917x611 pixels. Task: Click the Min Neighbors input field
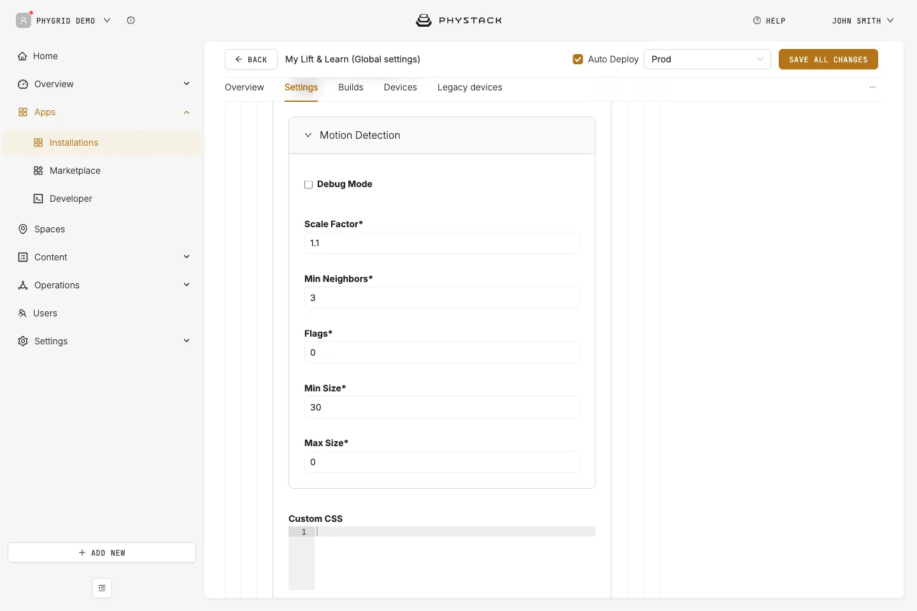click(442, 298)
